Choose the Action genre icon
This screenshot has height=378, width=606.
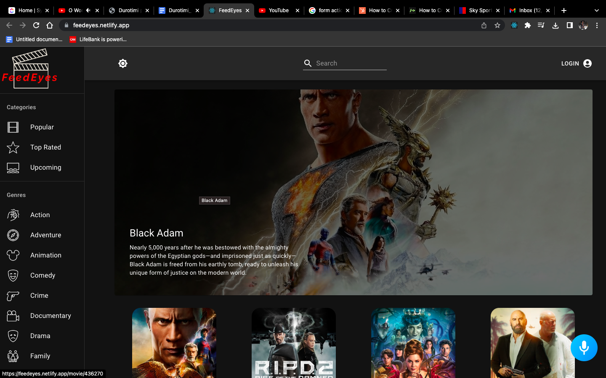point(13,215)
